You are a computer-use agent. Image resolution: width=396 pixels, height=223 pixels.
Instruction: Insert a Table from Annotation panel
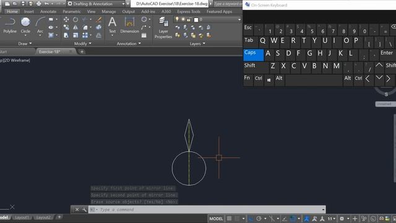coord(144,35)
